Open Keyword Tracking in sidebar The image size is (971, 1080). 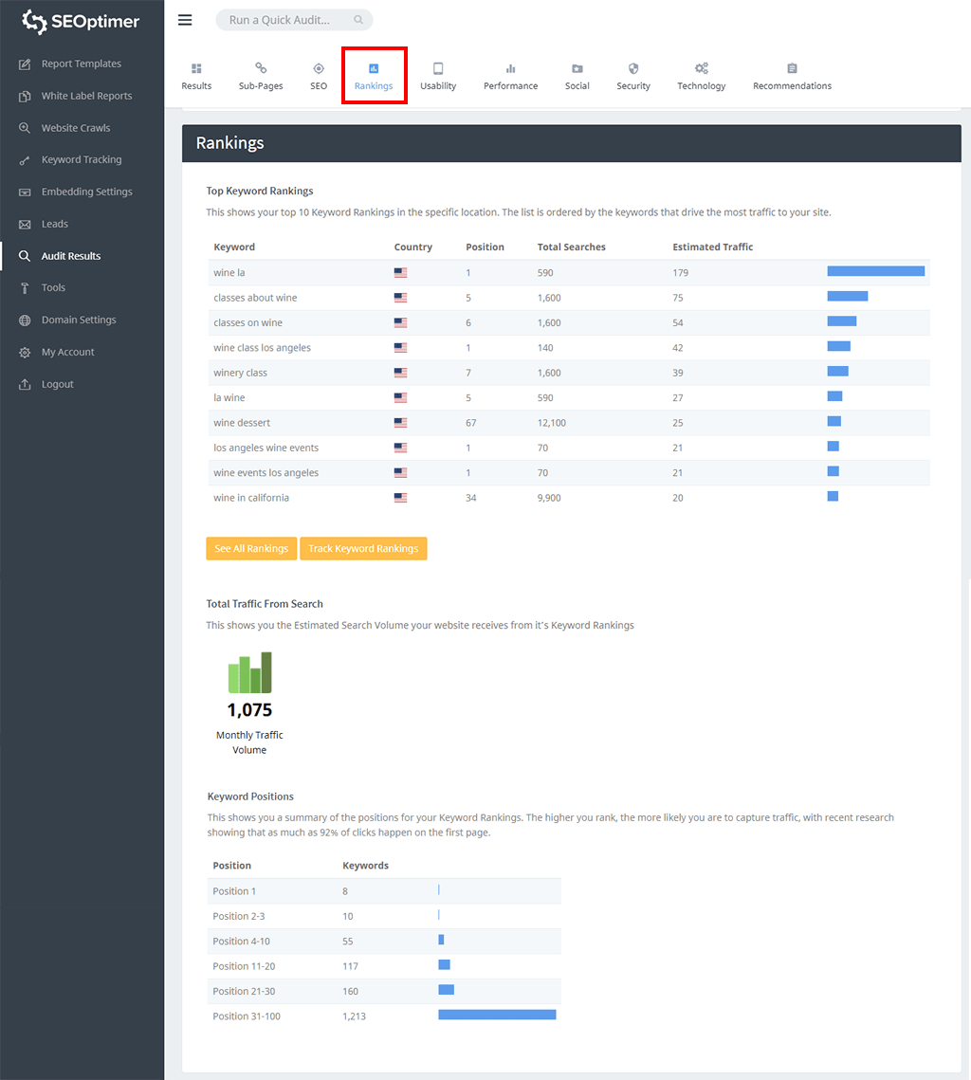click(82, 160)
